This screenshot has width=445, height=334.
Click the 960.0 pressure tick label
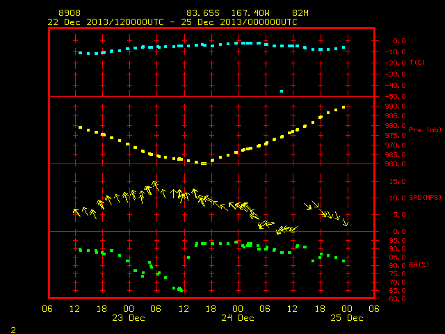396,164
